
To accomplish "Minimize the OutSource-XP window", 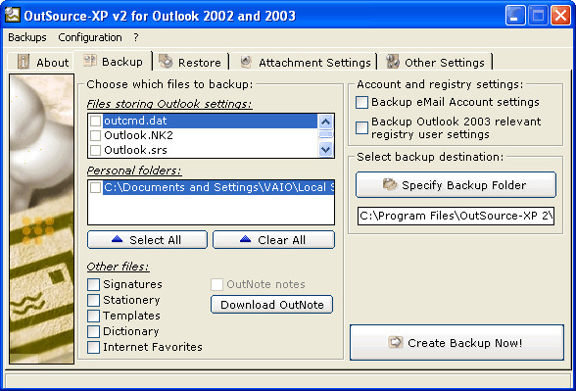I will pyautogui.click(x=515, y=16).
